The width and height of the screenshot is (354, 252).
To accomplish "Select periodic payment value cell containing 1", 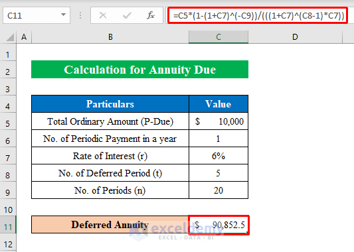I will point(219,139).
